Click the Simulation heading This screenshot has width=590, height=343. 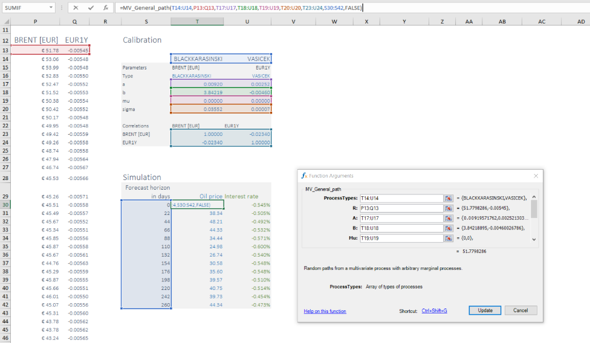point(142,177)
